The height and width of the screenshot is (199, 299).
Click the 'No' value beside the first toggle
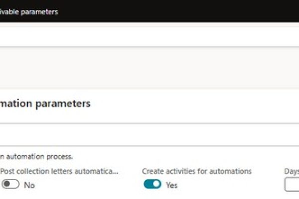pos(29,185)
